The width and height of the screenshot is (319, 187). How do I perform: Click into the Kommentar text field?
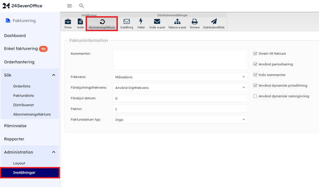[x=180, y=59]
